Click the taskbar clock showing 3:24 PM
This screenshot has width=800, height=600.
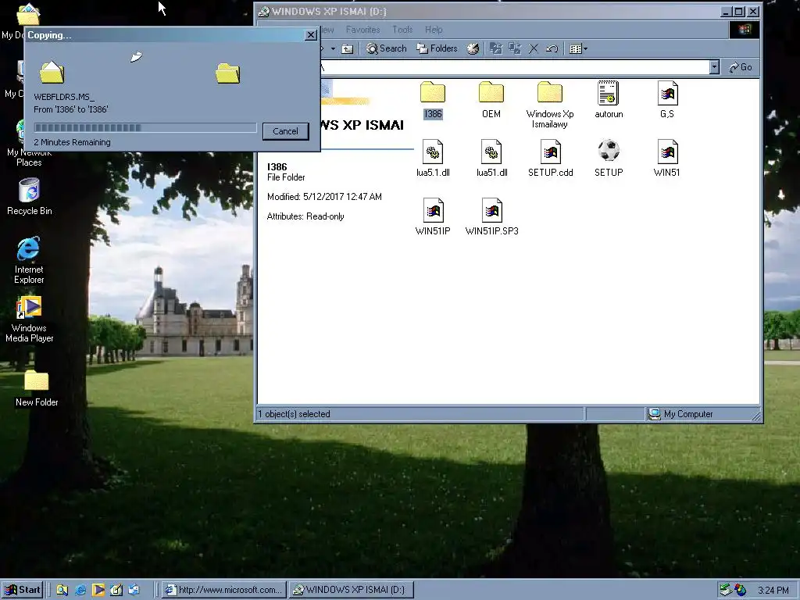773,591
